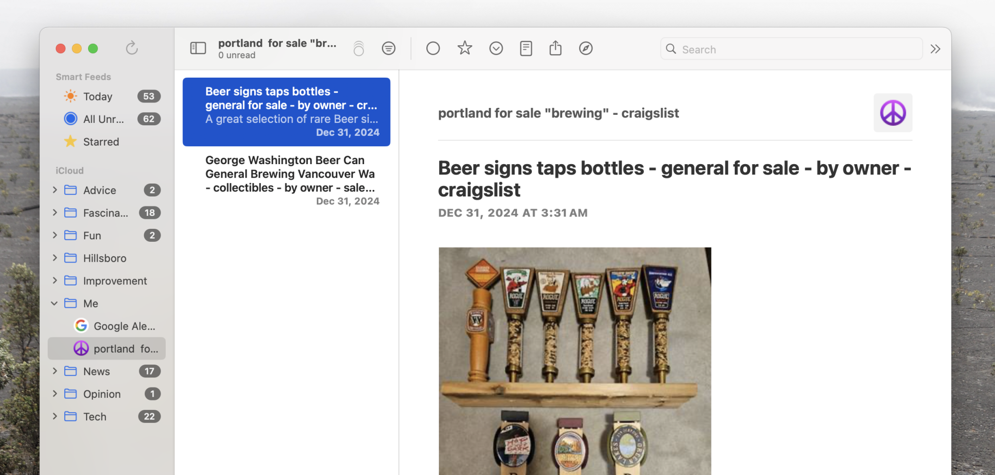Click the Tech unread count 22
The height and width of the screenshot is (475, 995).
point(149,416)
